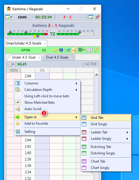
Task: Click the yellow card marker on match timeline
Action: [x=34, y=36]
